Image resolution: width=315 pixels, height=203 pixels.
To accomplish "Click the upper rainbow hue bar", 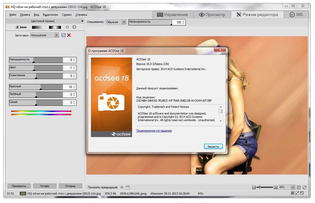I will [x=41, y=111].
